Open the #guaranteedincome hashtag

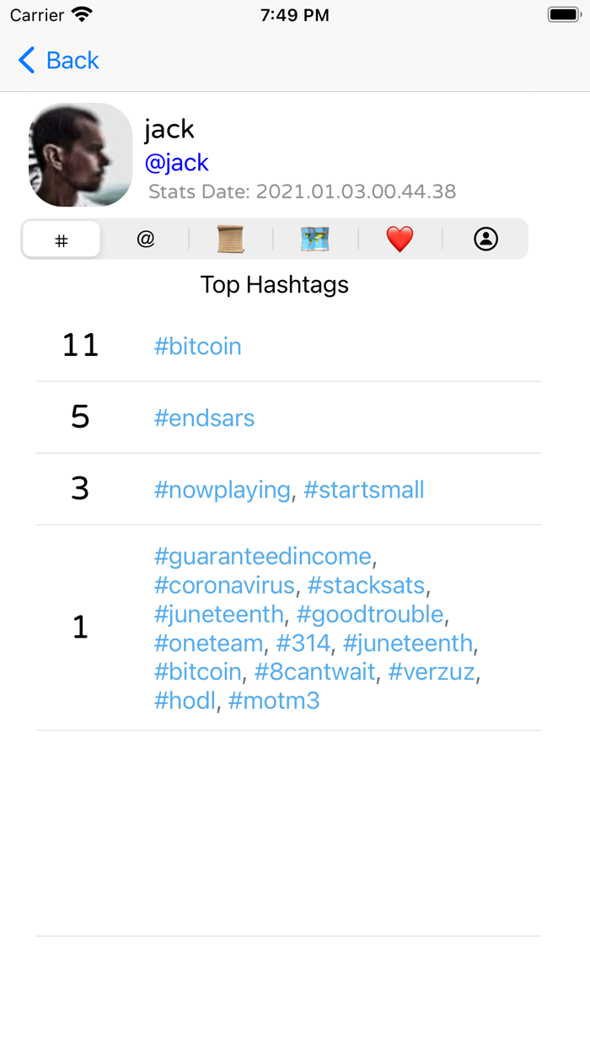tap(262, 557)
